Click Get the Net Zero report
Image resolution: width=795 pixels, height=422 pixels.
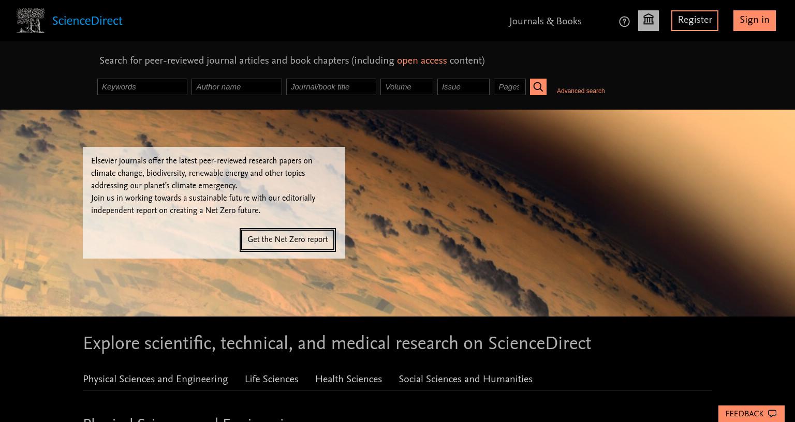pos(288,240)
